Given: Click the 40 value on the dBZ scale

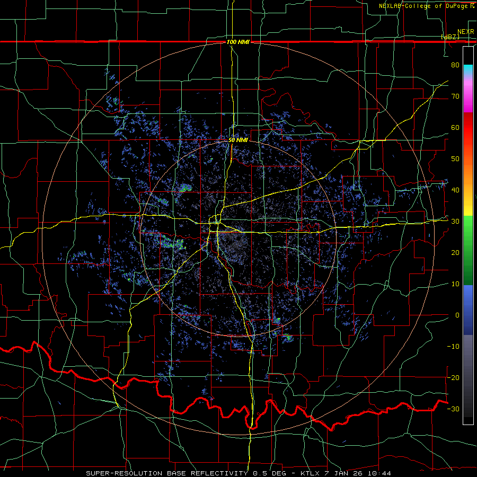Looking at the screenshot, I should pos(455,190).
